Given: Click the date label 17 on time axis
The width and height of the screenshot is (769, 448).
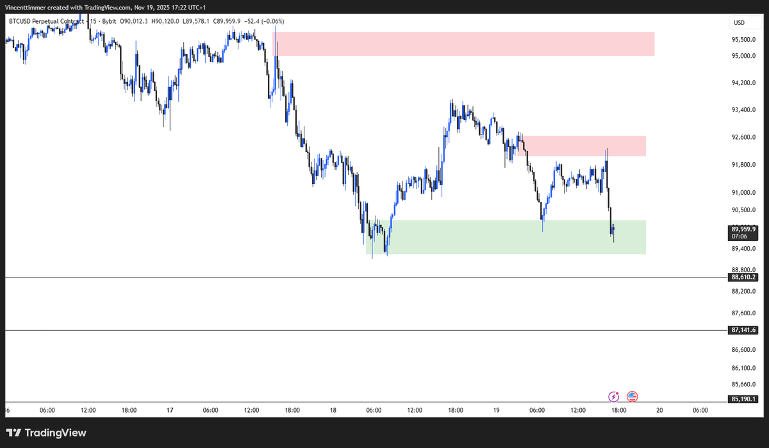Looking at the screenshot, I should click(x=170, y=410).
